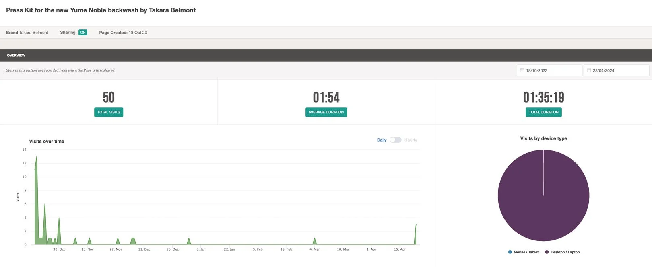Open the end date field 23/04/2024

click(x=616, y=70)
